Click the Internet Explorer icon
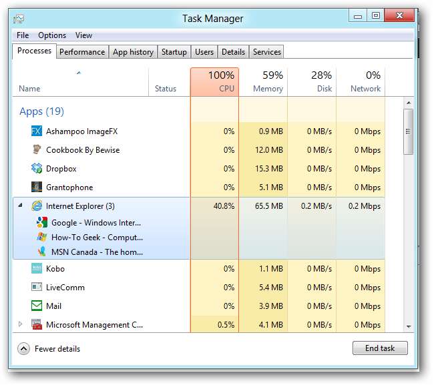This screenshot has height=385, width=434. [37, 206]
